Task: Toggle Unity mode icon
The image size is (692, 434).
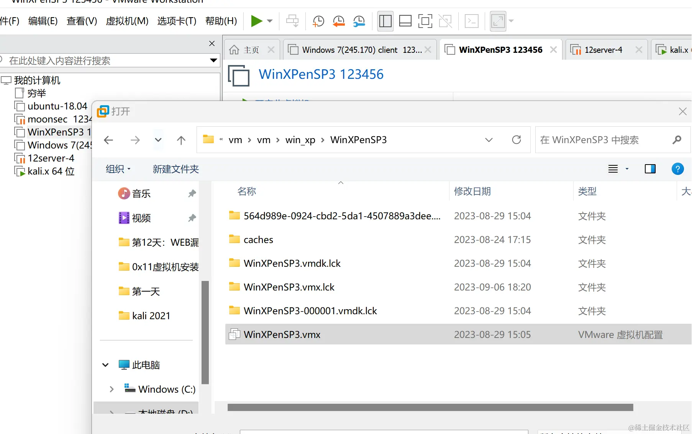Action: 445,21
